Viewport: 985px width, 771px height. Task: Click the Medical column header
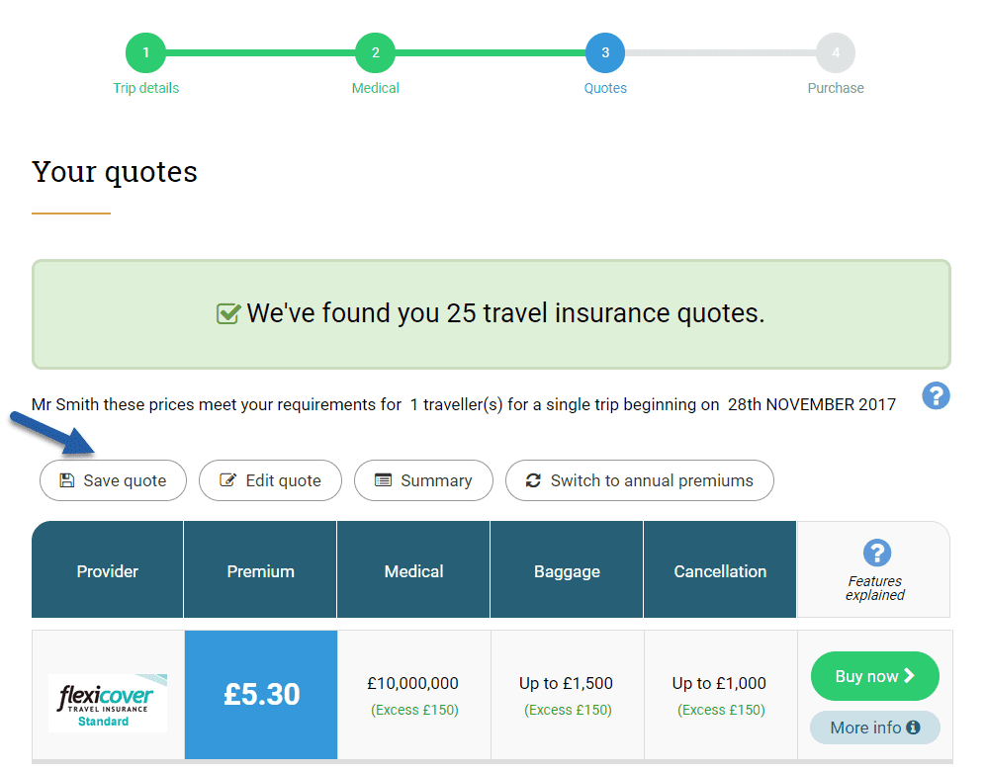click(413, 569)
